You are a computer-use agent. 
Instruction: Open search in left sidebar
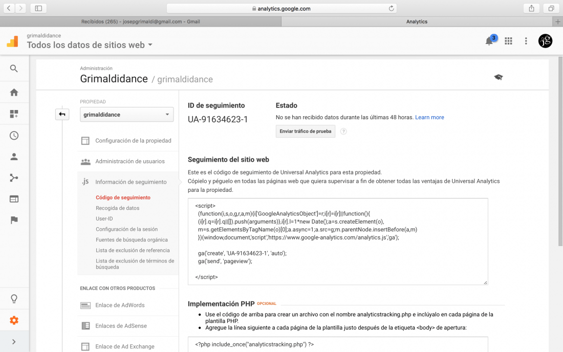pos(14,69)
